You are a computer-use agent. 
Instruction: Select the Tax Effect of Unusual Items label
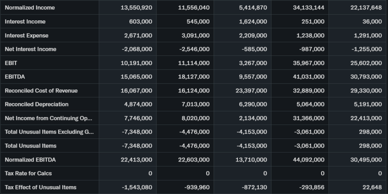[41, 187]
